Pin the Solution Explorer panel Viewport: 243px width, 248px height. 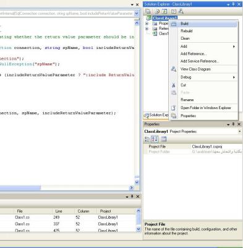pyautogui.click(x=233, y=4)
